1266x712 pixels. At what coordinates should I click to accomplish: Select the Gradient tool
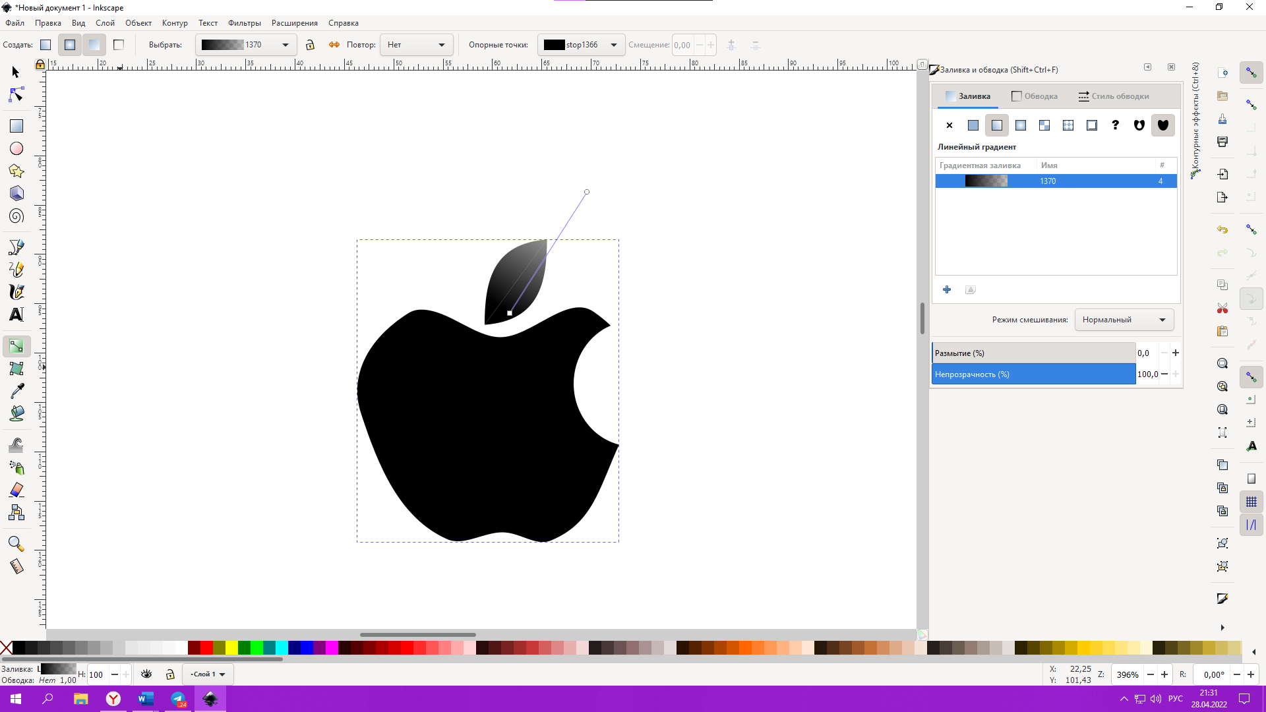(16, 346)
